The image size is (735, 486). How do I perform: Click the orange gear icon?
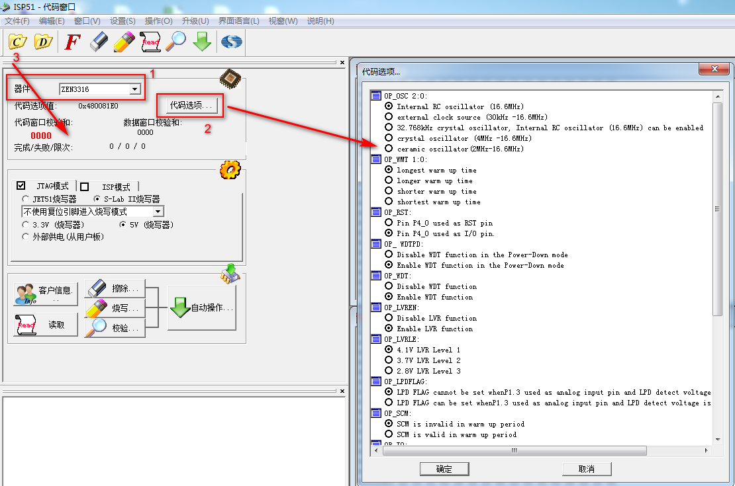[230, 170]
